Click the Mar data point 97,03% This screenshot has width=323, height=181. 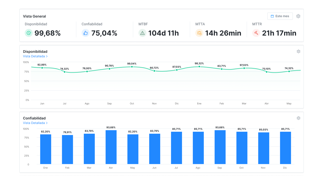click(x=244, y=68)
